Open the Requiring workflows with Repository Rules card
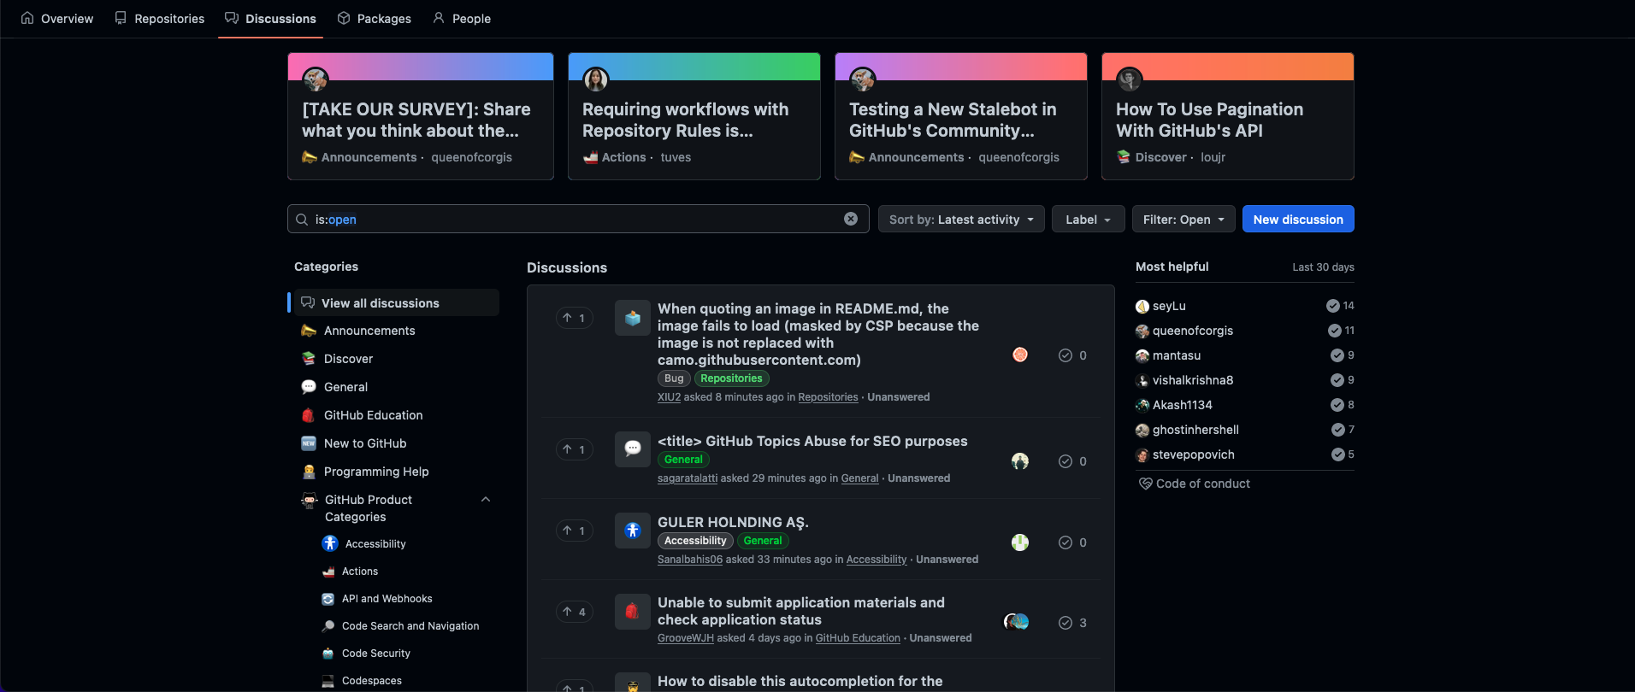The image size is (1635, 692). 694,116
